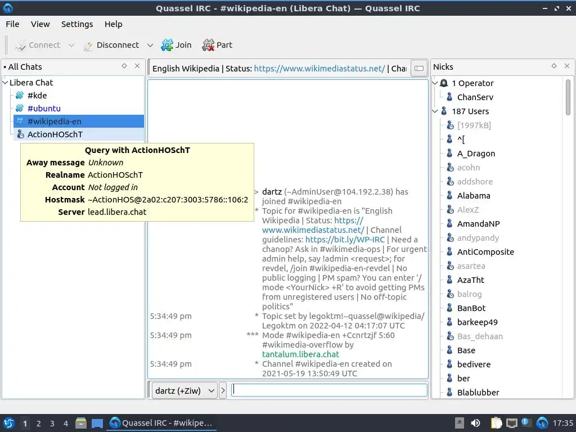This screenshot has width=576, height=432.
Task: Collapse the Libera Chat network tree
Action: 5,83
